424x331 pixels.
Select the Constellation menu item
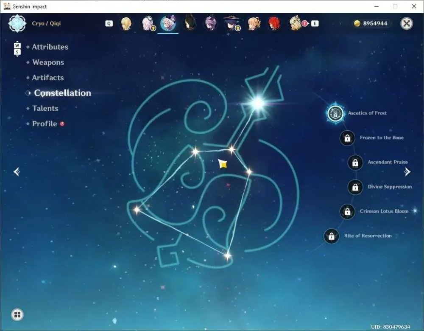[x=62, y=93]
